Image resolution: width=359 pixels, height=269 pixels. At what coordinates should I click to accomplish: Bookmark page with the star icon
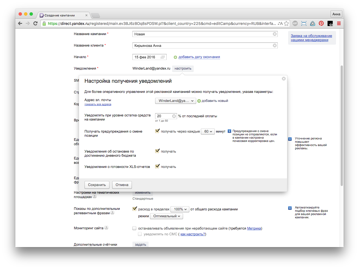[286, 24]
